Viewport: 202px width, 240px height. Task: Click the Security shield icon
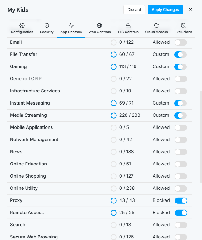click(47, 26)
